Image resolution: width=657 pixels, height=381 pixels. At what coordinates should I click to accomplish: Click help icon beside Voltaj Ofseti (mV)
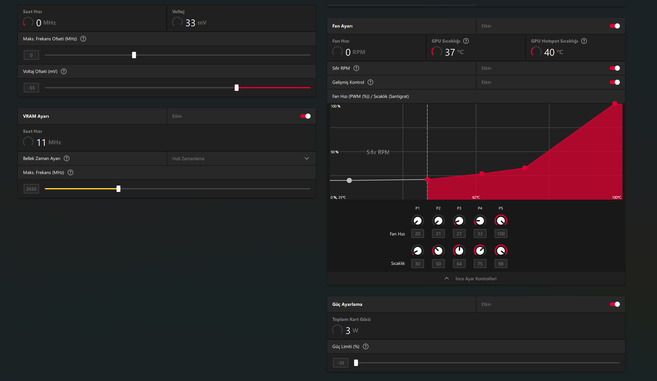point(64,71)
